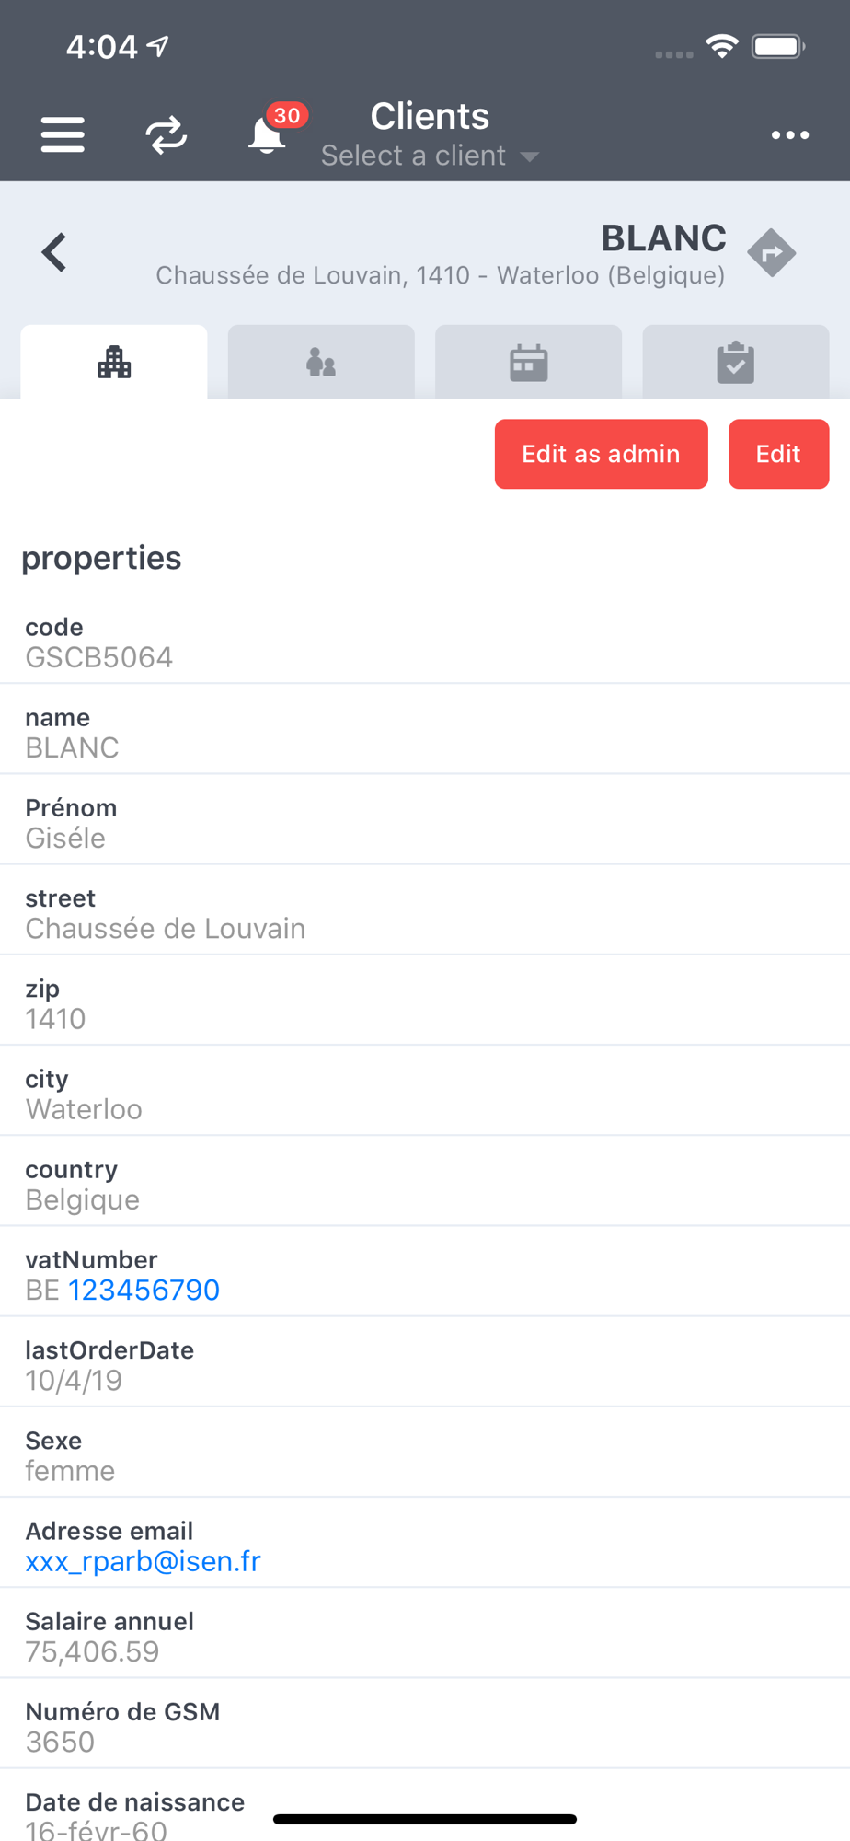Screen dimensions: 850x1841
Task: Go back using the left chevron
Action: click(54, 252)
